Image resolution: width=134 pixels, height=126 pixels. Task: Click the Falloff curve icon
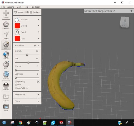tap(17, 32)
